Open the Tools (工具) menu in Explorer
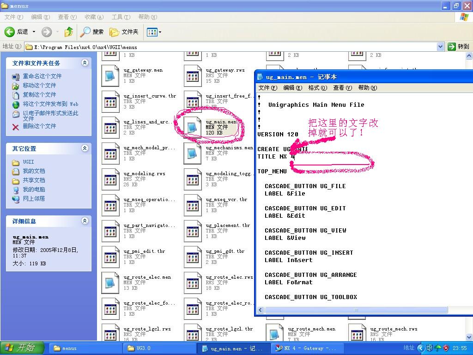The image size is (473, 355). [x=121, y=17]
